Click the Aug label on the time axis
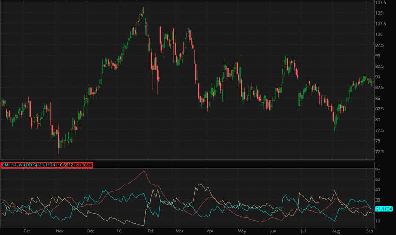The width and height of the screenshot is (396, 235). (337, 231)
